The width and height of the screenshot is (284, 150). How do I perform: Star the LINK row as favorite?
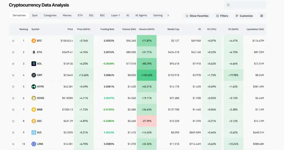[13, 144]
